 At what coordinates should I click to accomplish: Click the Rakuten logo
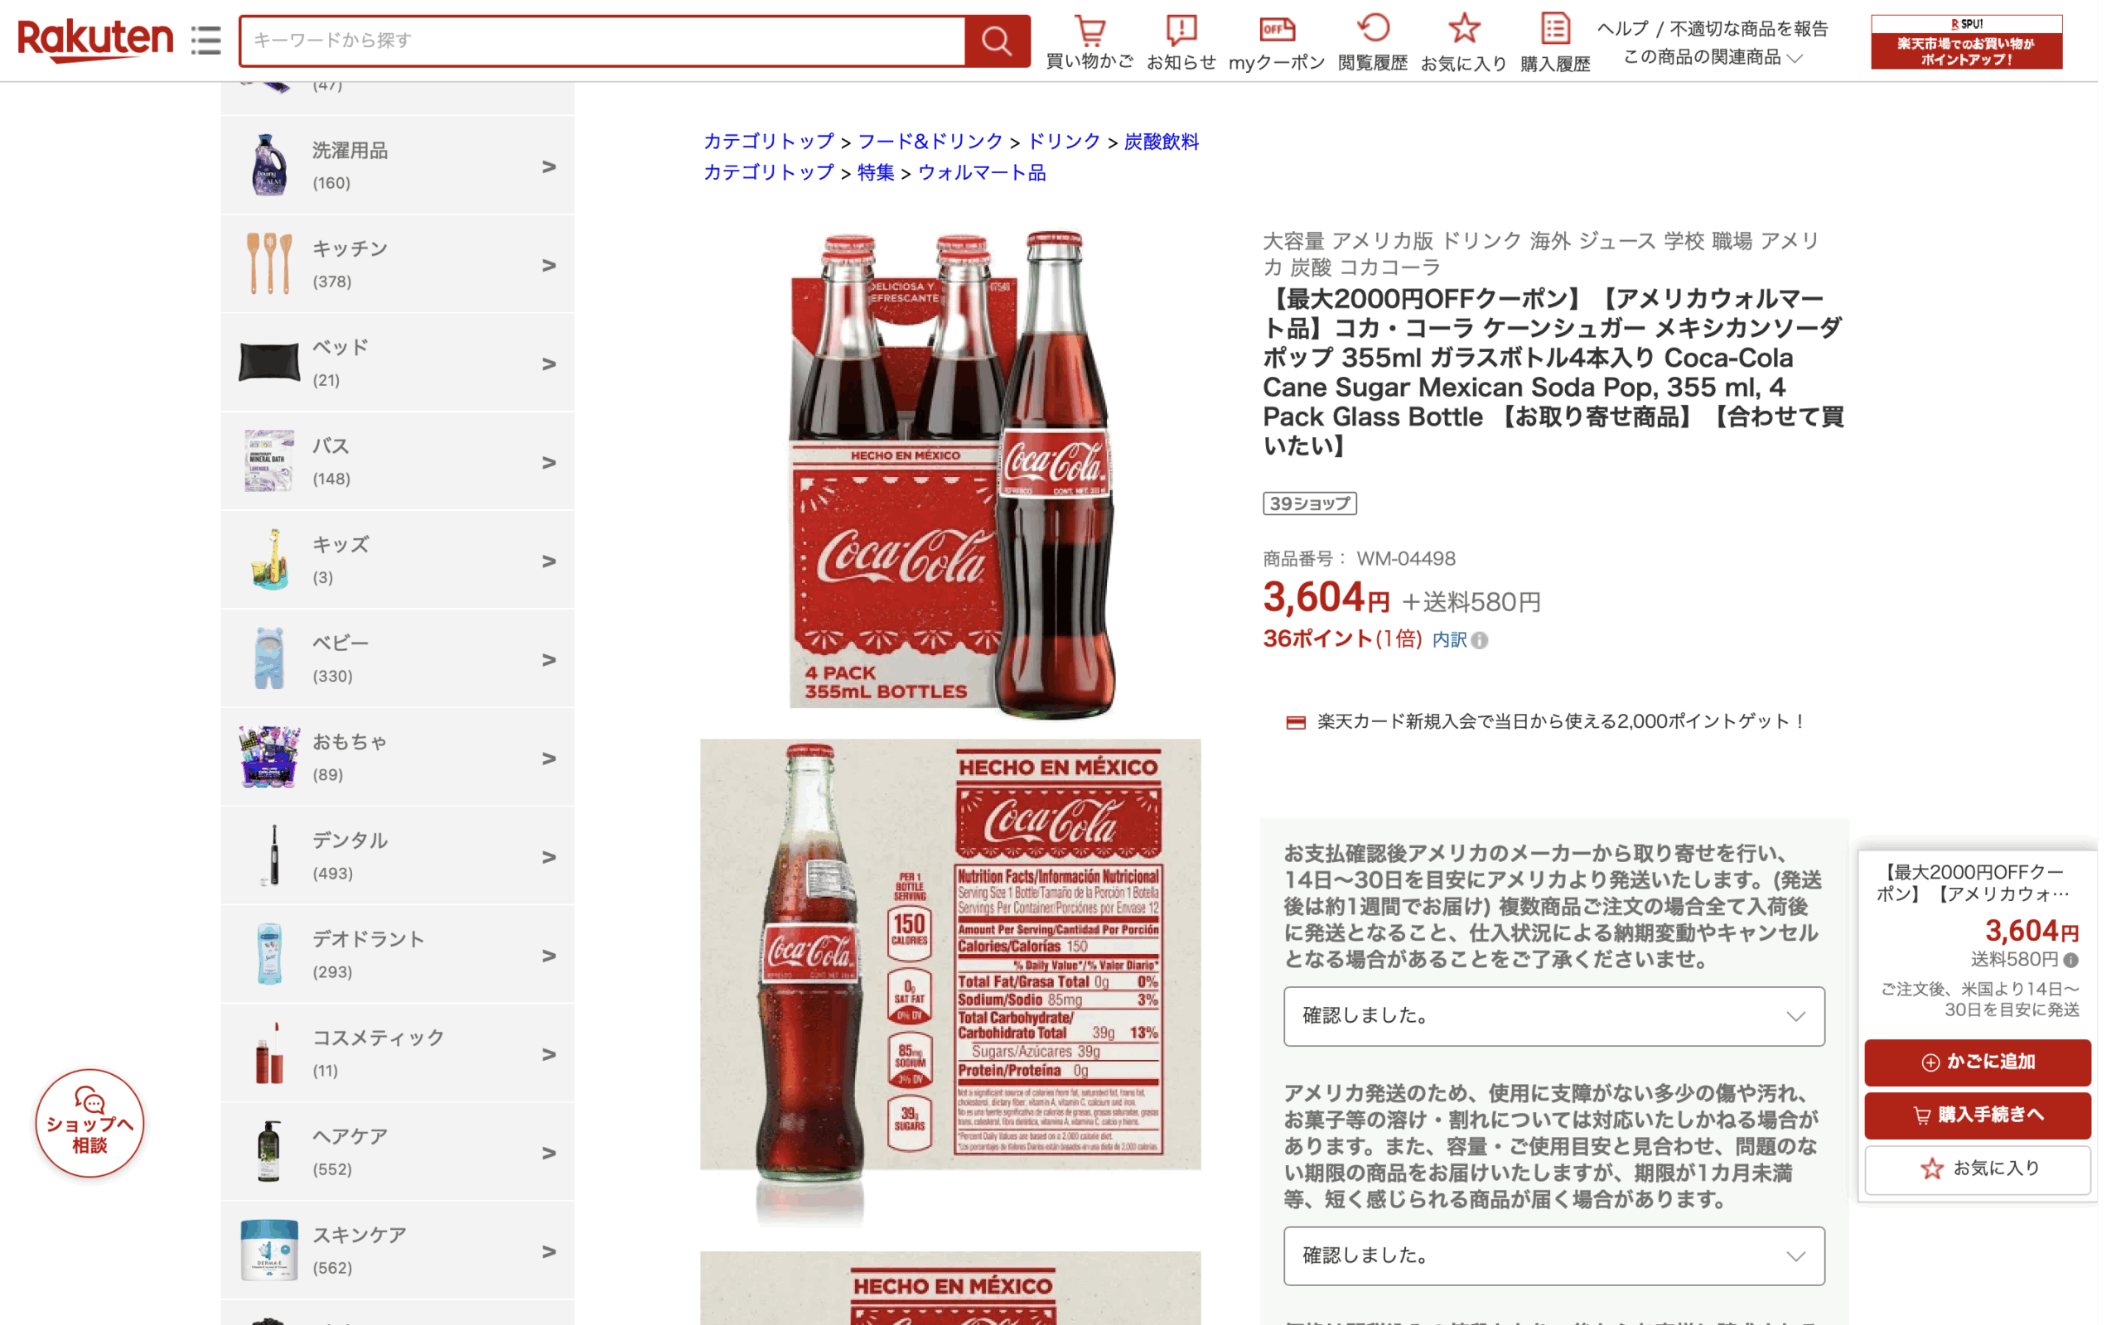pyautogui.click(x=95, y=40)
